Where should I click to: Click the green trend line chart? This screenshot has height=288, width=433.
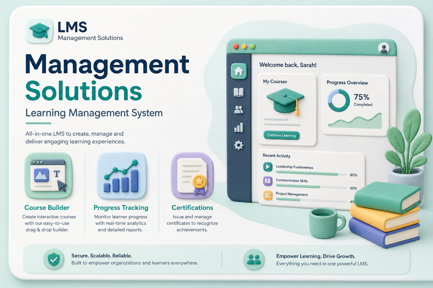355,121
